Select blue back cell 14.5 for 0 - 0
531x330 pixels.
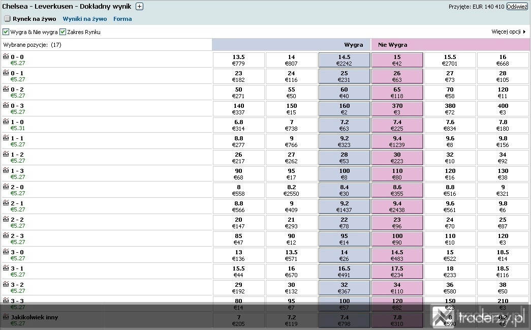[345, 60]
